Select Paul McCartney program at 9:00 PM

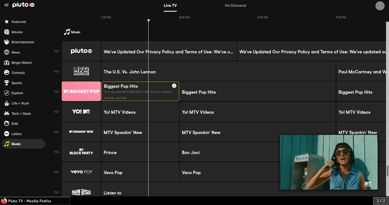point(361,71)
